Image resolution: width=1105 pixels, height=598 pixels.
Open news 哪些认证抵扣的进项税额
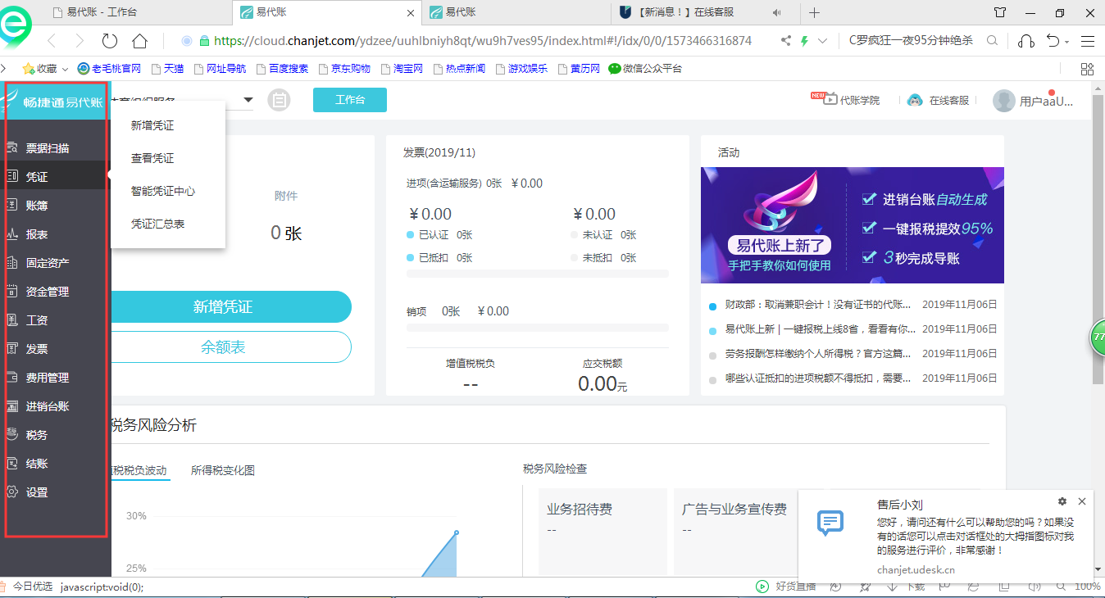click(818, 378)
